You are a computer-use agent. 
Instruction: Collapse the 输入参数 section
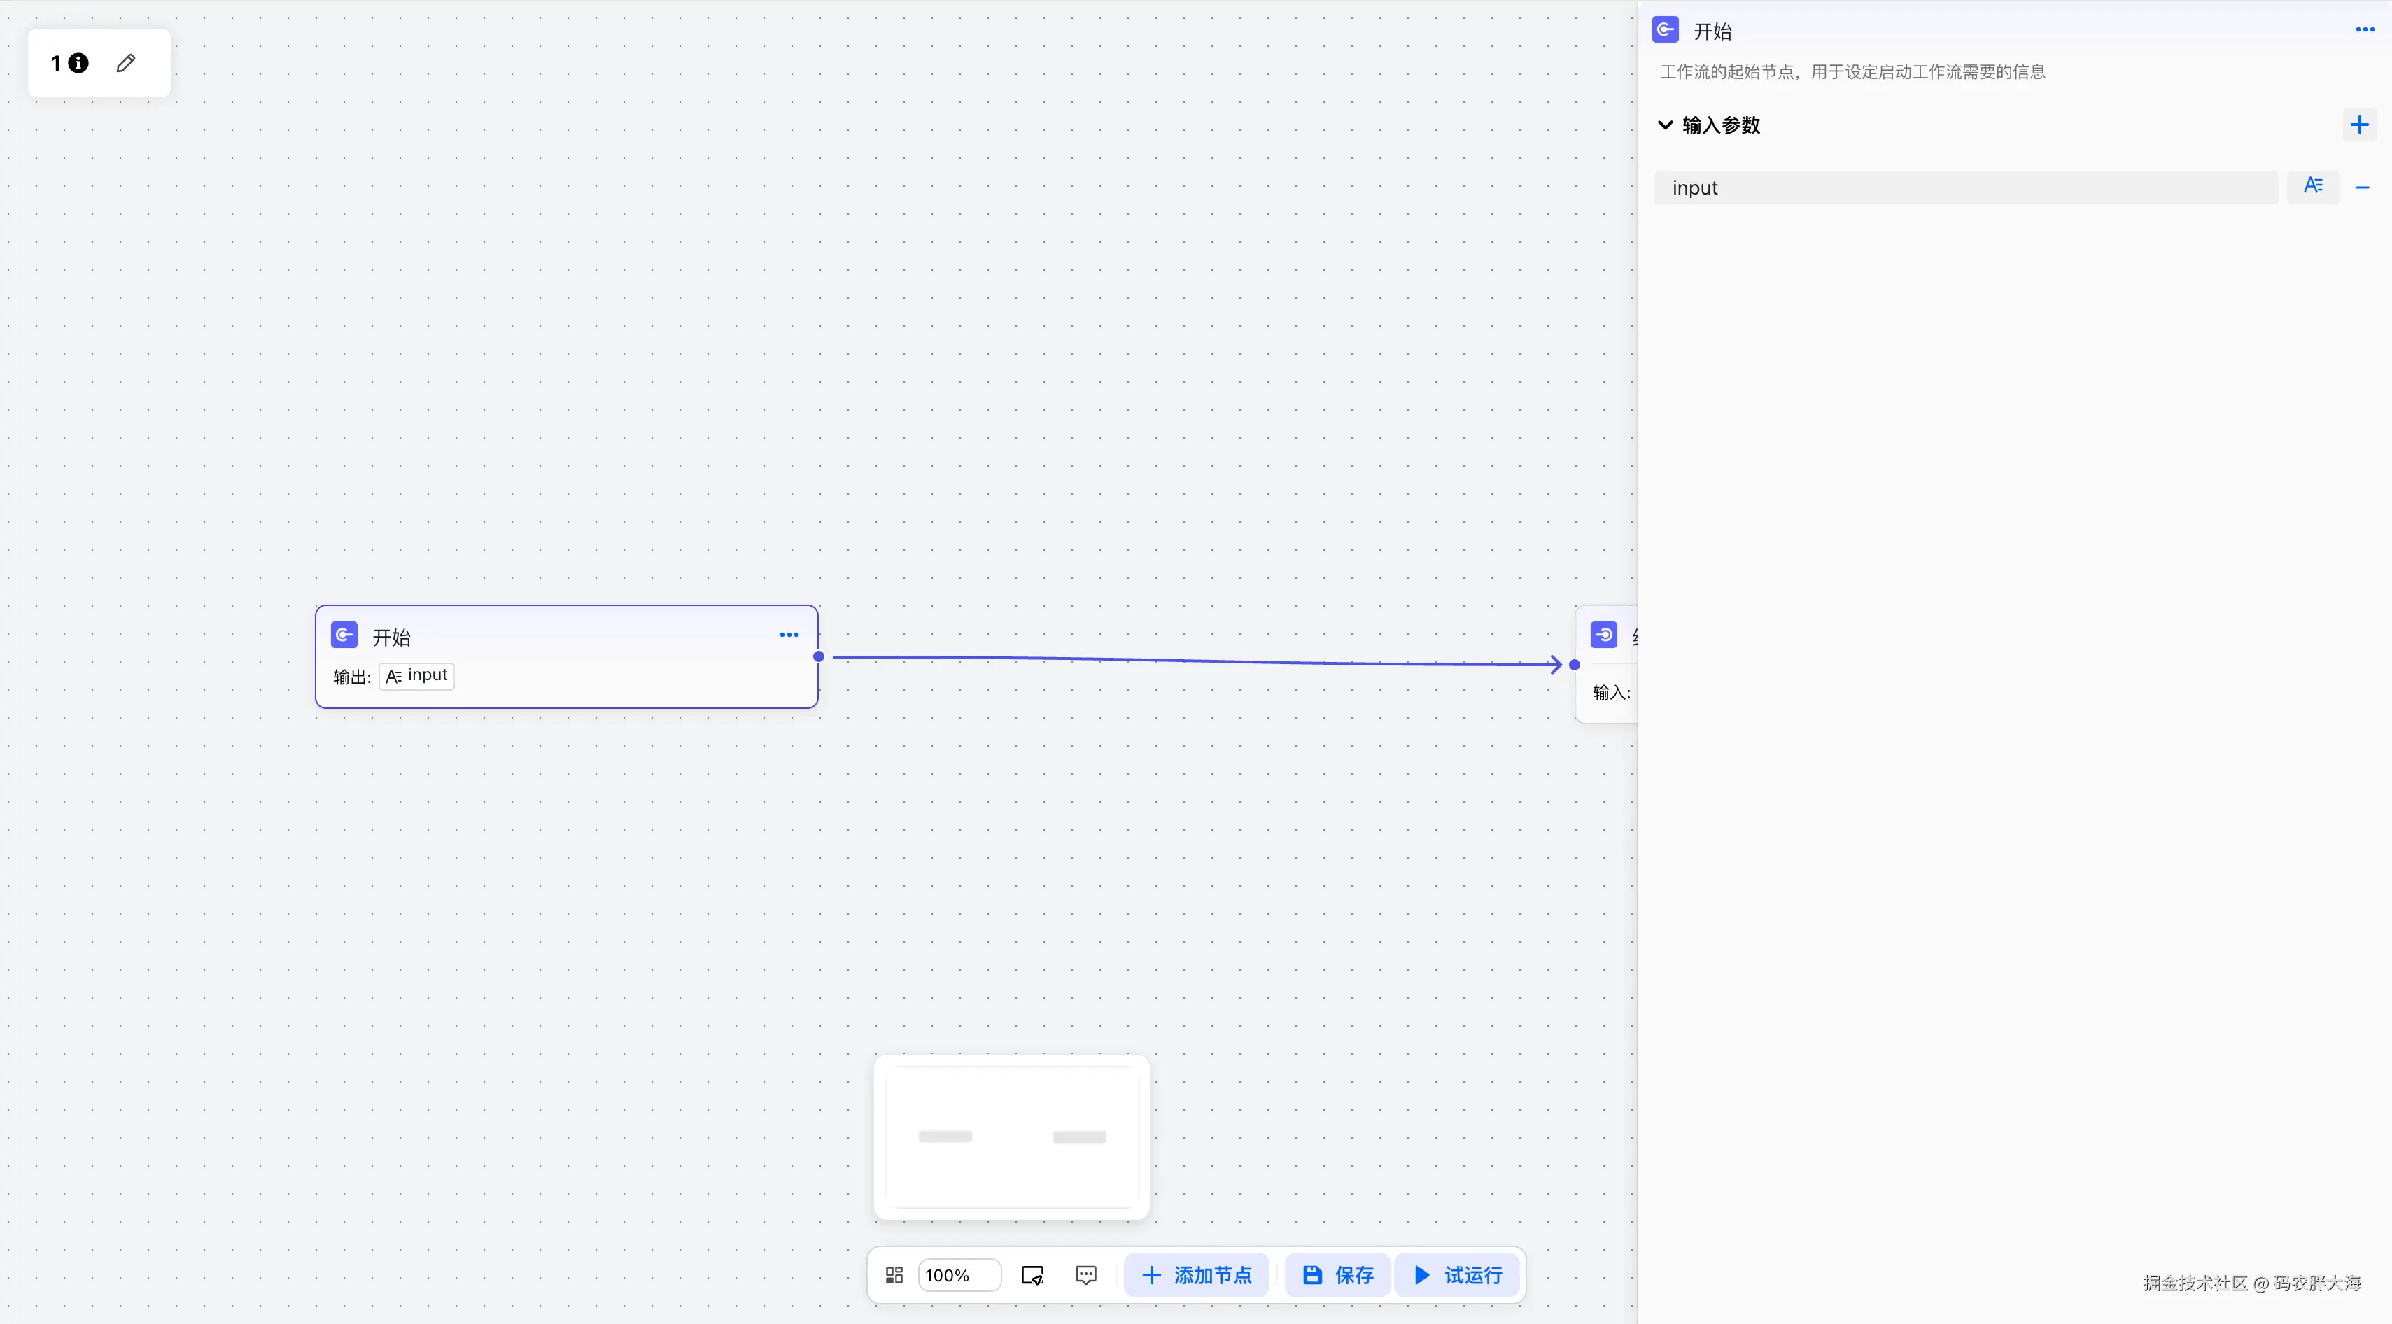[1666, 125]
